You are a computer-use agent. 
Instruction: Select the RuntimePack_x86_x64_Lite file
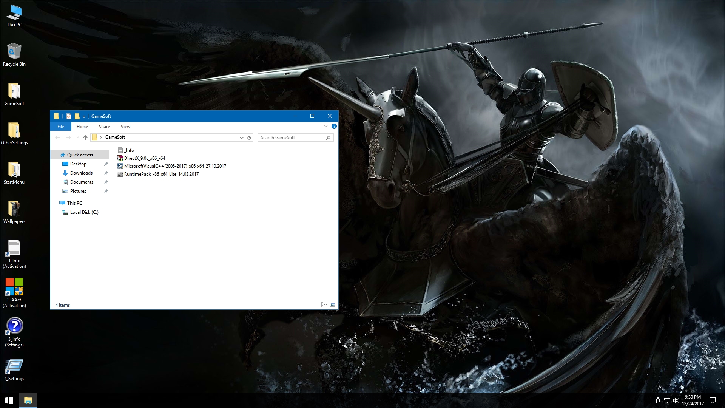(158, 174)
